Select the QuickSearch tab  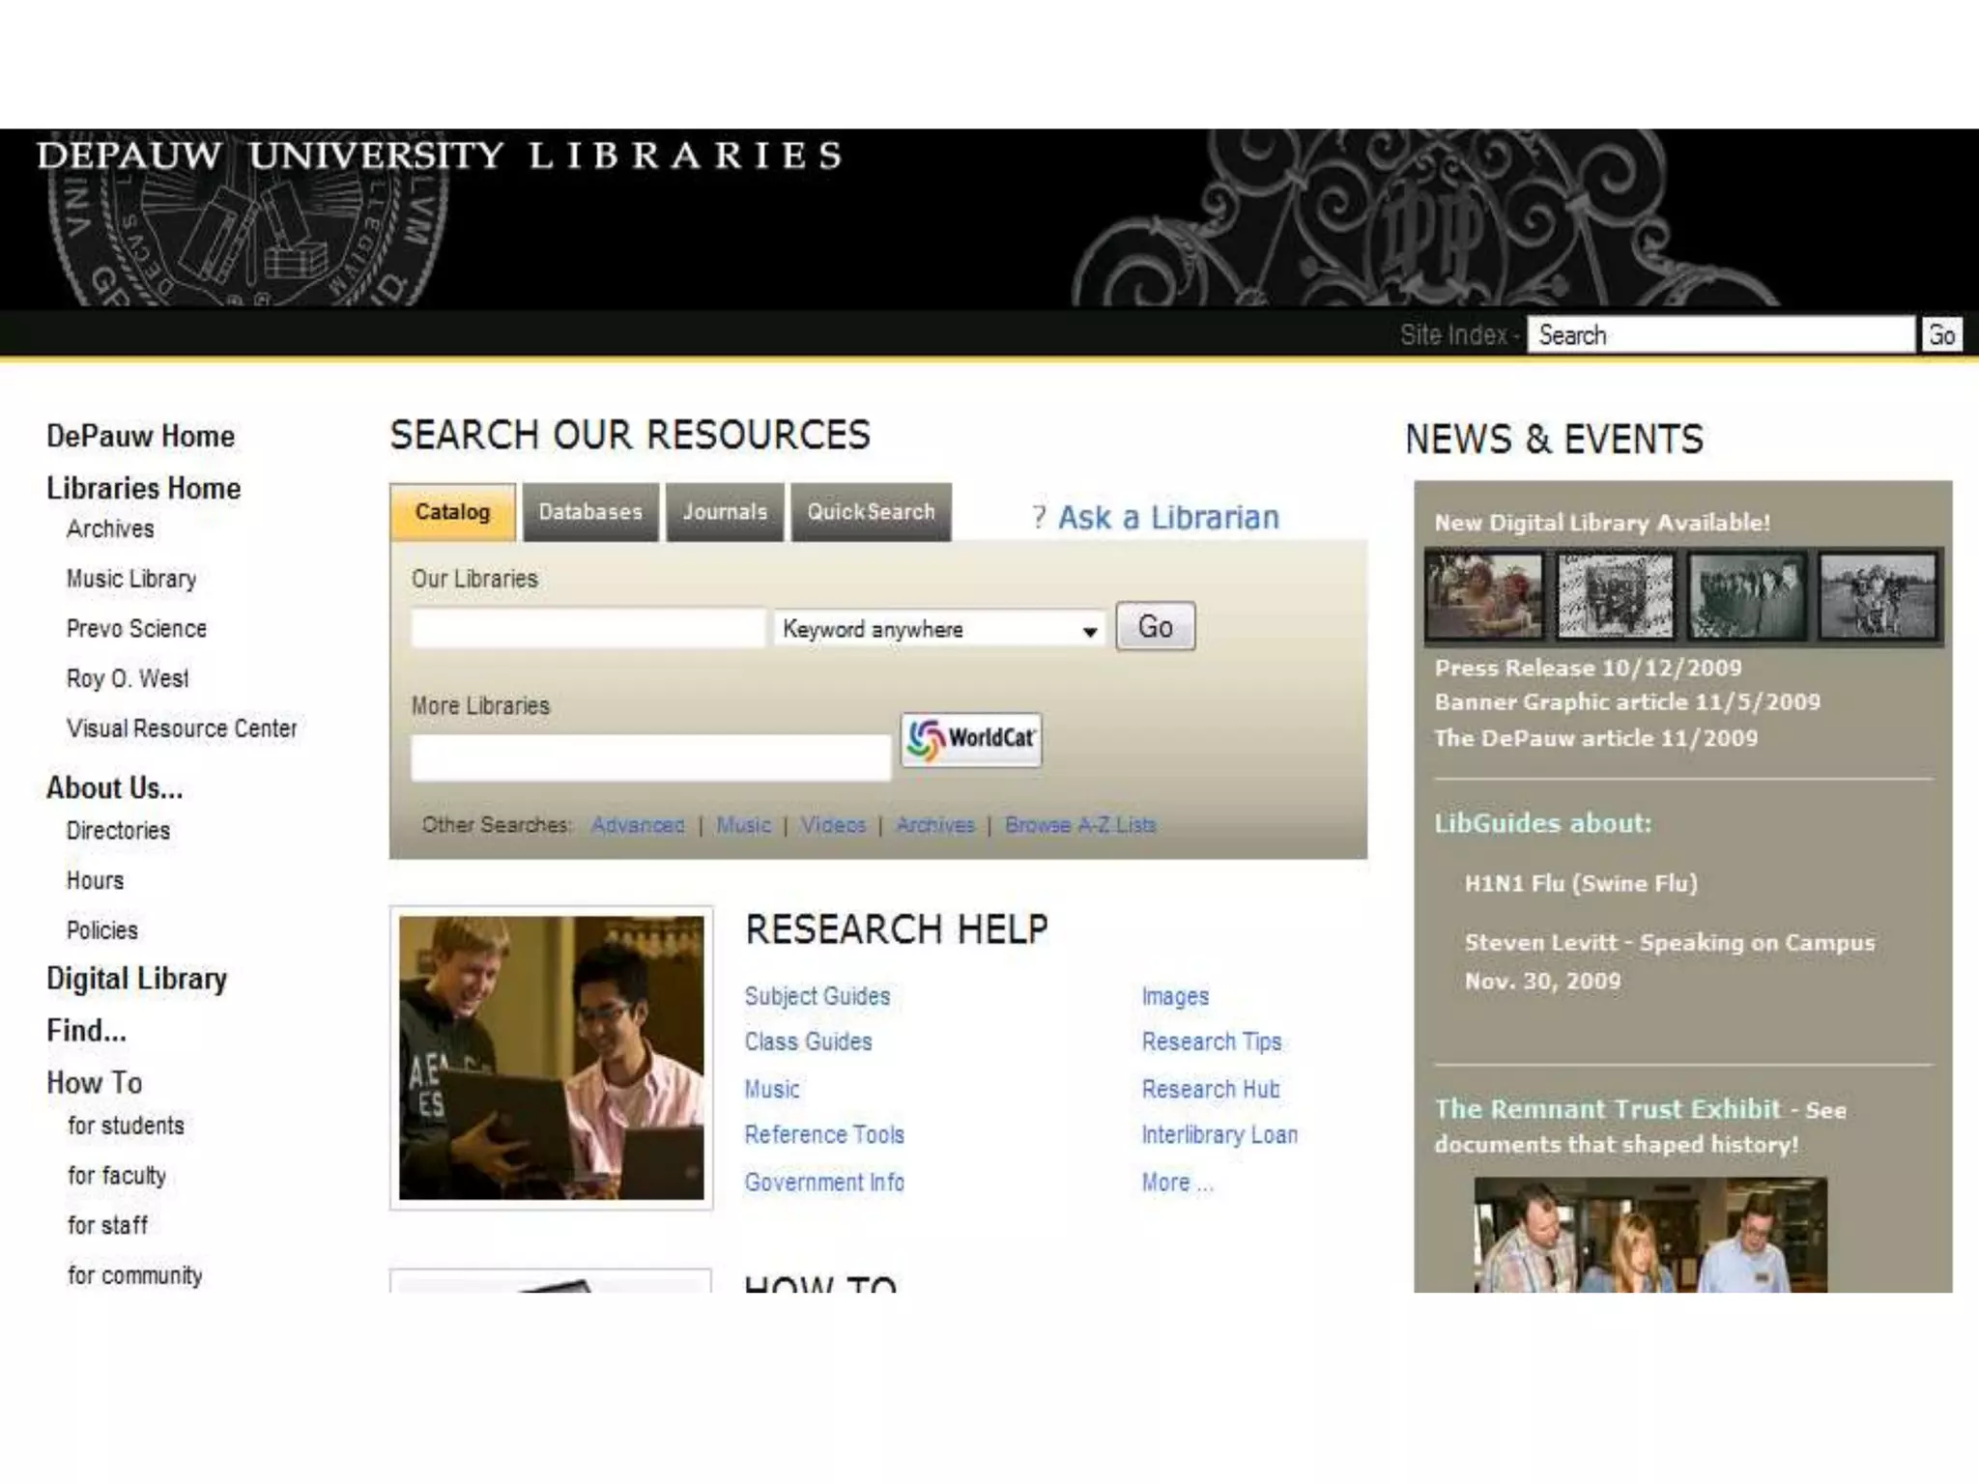click(871, 512)
